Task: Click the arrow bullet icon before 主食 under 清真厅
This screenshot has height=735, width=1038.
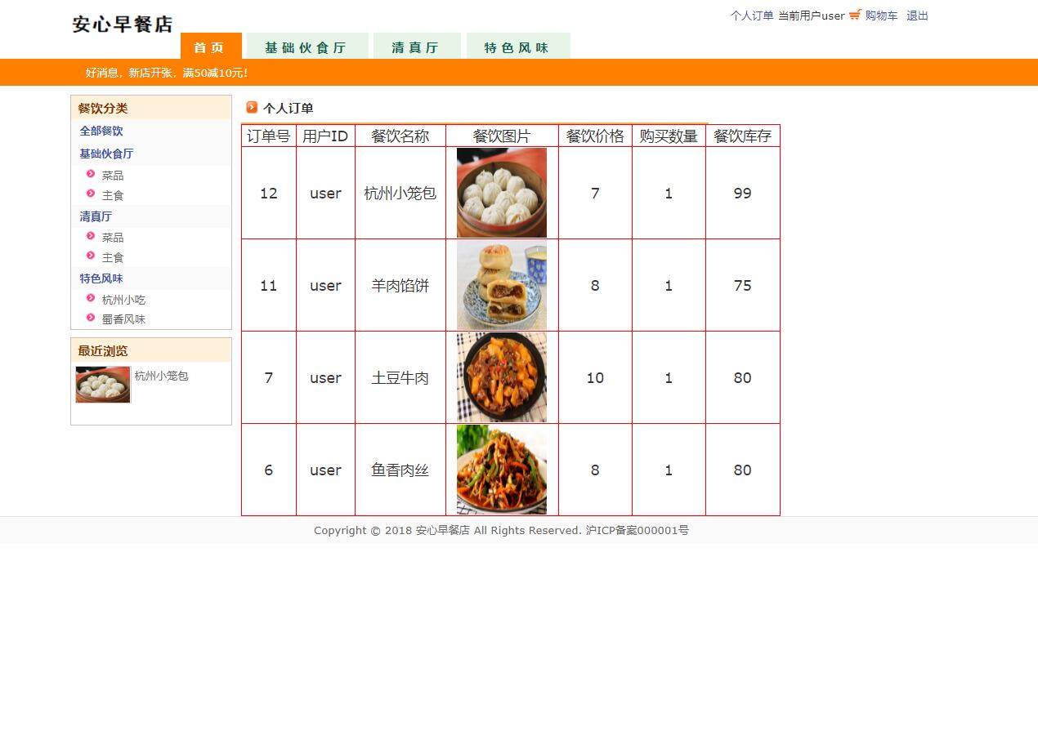Action: pyautogui.click(x=90, y=256)
